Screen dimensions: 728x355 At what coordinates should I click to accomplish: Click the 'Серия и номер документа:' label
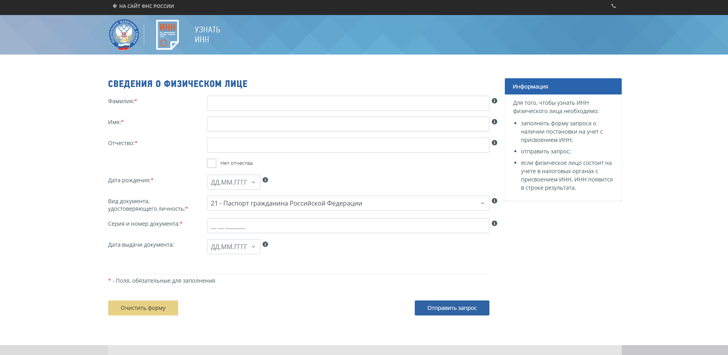point(145,224)
